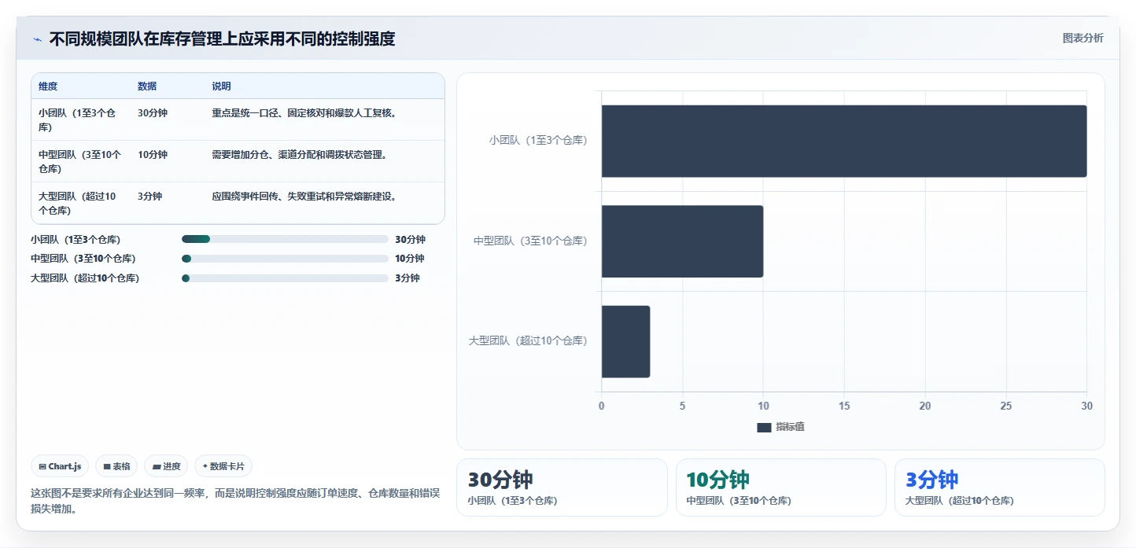Click the 10分钟 cell in the table
1136x548 pixels.
pos(153,155)
